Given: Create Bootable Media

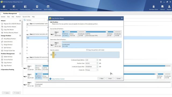Looking at the screenshot, I should [153, 8].
